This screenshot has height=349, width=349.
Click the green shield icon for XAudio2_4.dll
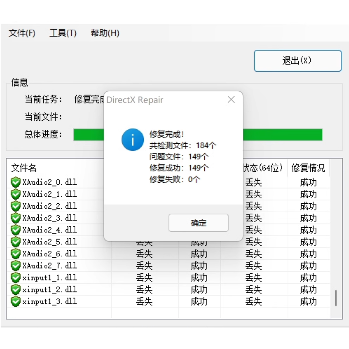(16, 230)
